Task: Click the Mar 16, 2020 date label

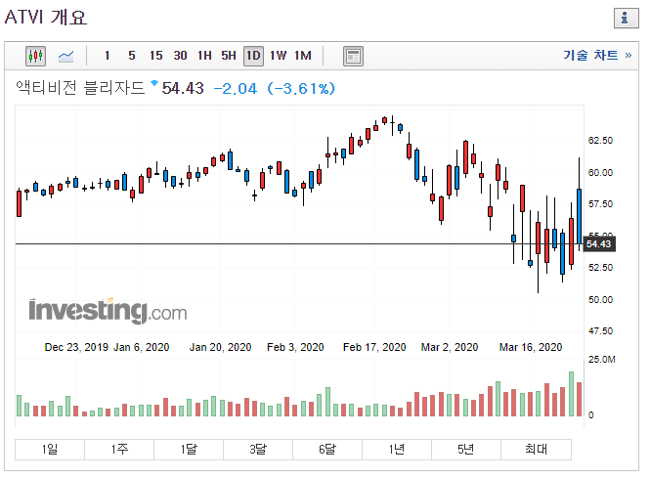Action: (x=531, y=347)
